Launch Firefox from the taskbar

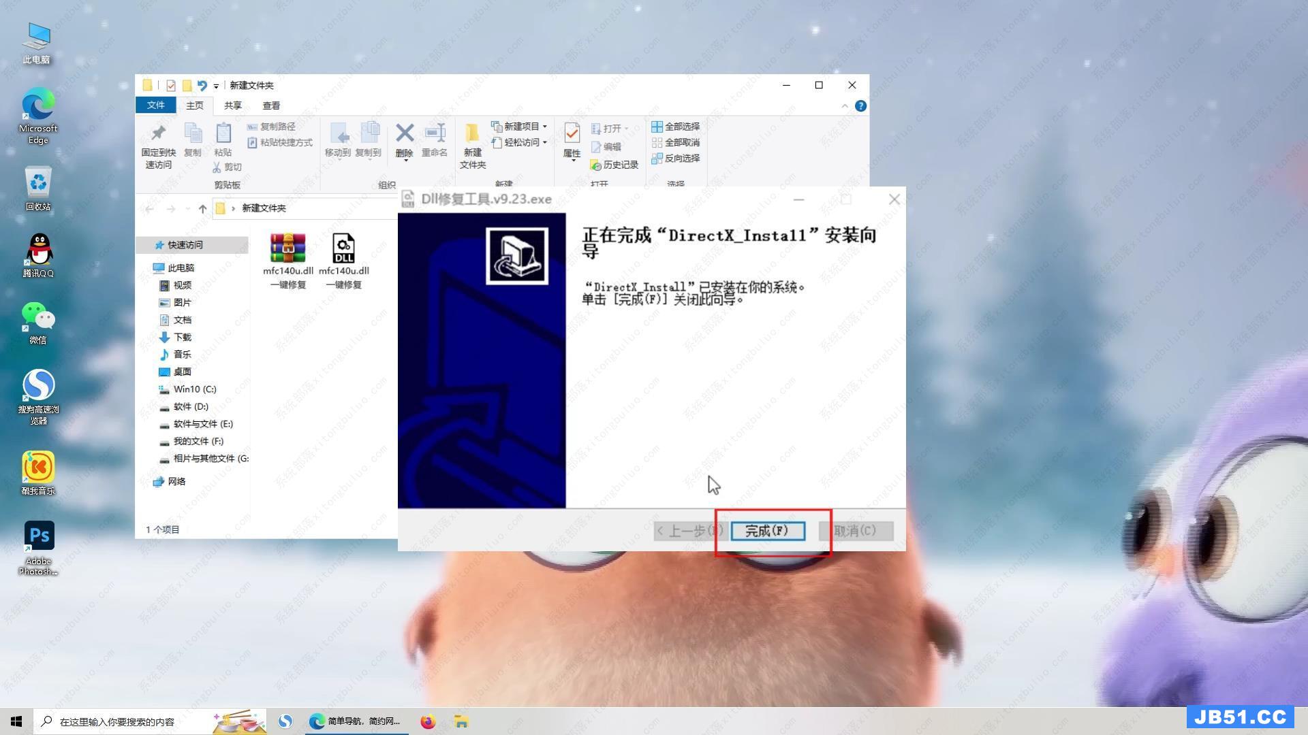tap(428, 721)
